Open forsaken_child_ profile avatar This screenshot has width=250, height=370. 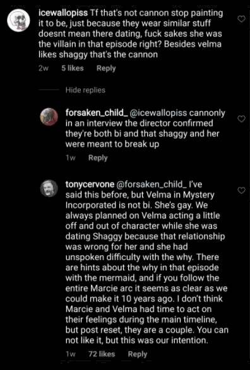49,117
